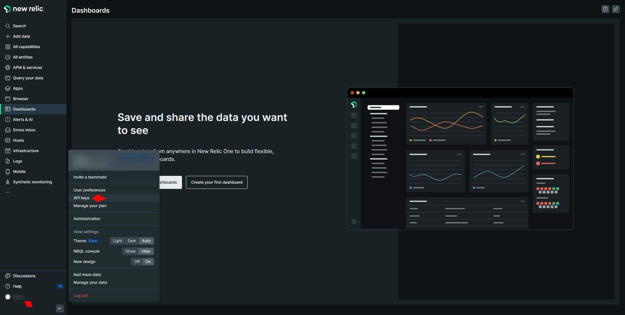This screenshot has width=625, height=315.
Task: Set theme to Light
Action: (x=118, y=241)
